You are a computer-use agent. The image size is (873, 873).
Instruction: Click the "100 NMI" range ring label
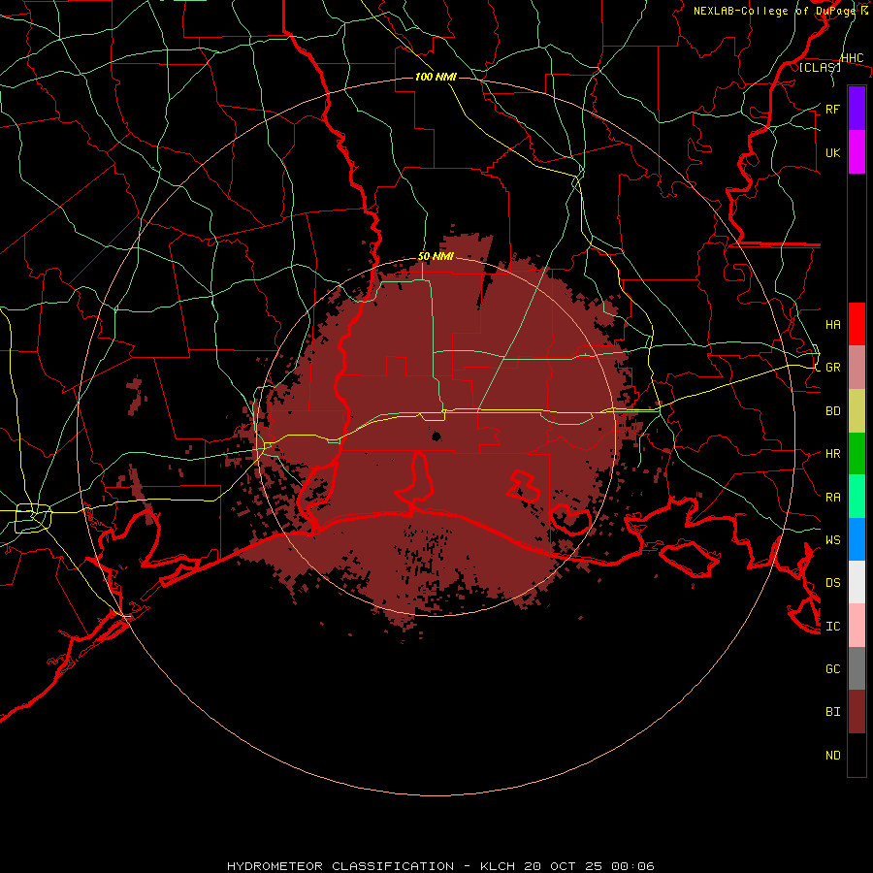436,77
